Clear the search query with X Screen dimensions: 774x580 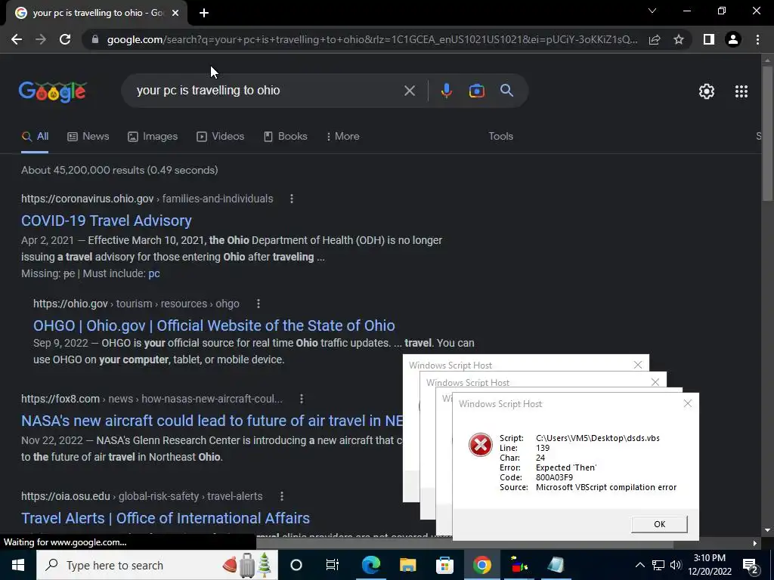[409, 91]
